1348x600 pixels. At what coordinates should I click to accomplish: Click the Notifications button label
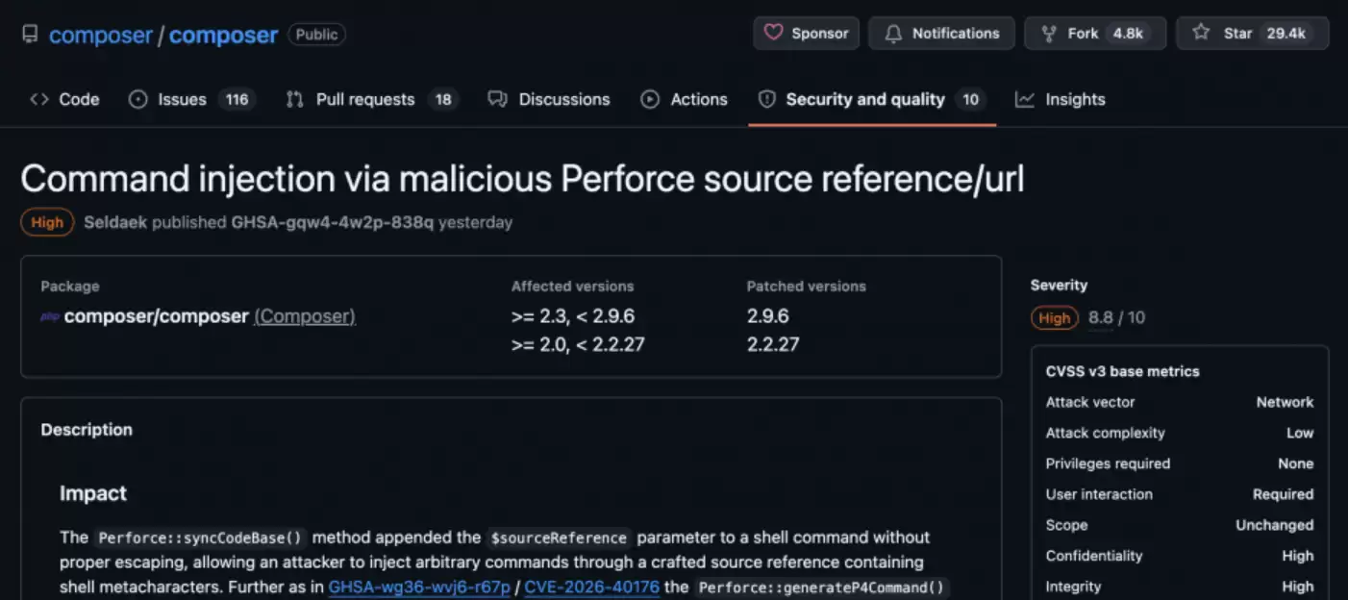pos(956,33)
